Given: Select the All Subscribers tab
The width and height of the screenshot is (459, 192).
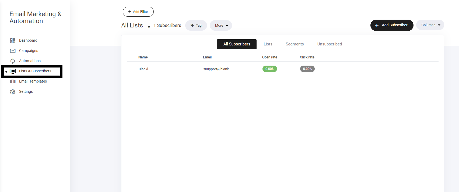Looking at the screenshot, I should click(x=237, y=44).
